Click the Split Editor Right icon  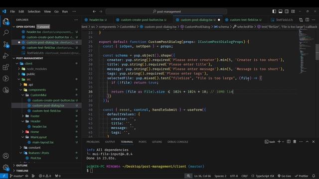307,20
